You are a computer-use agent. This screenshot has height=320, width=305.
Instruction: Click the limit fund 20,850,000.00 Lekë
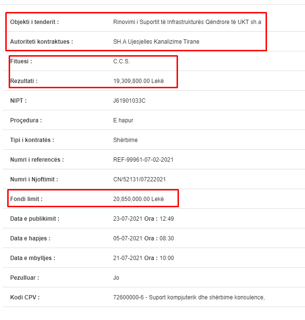[x=139, y=199]
